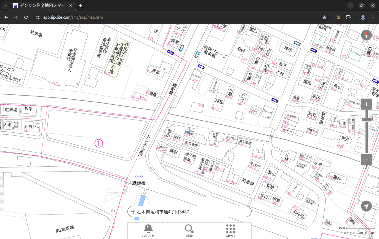
Task: Open a new browser tab
Action: click(81, 6)
